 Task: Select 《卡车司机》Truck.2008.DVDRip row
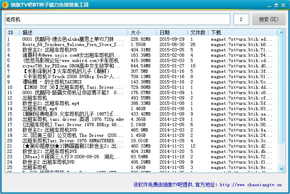pyautogui.click(x=141, y=76)
